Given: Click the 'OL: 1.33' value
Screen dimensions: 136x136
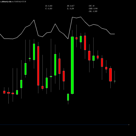Looking at the screenshot, I should [x=93, y=11].
